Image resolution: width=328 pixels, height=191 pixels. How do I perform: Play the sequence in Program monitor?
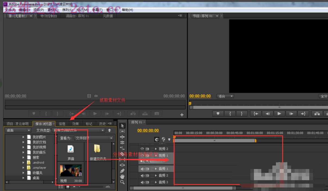point(279,114)
